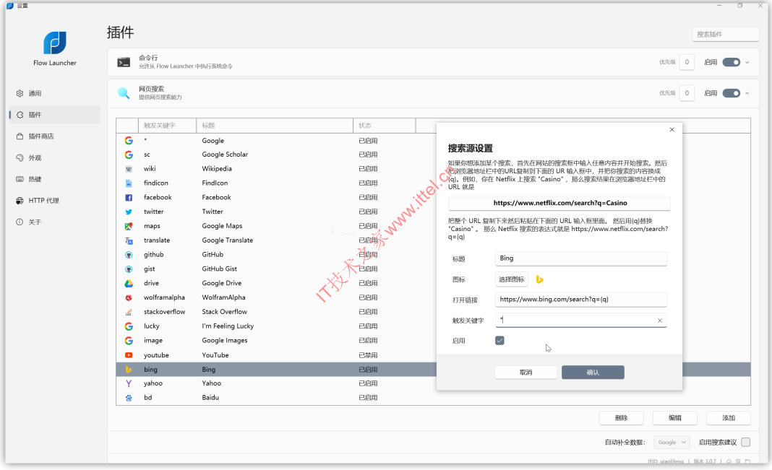Open the Hotkey settings tab
772x470 pixels.
55,179
